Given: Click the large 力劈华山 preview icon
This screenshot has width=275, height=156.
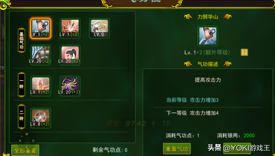Looking at the screenshot, I should (x=208, y=36).
